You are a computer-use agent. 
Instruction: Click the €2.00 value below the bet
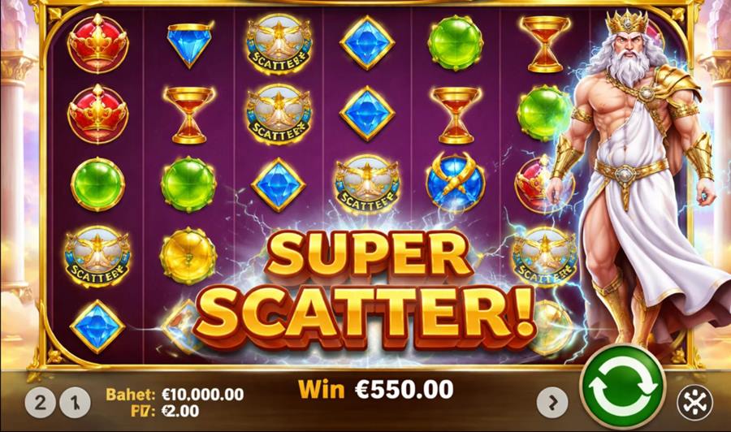point(180,411)
